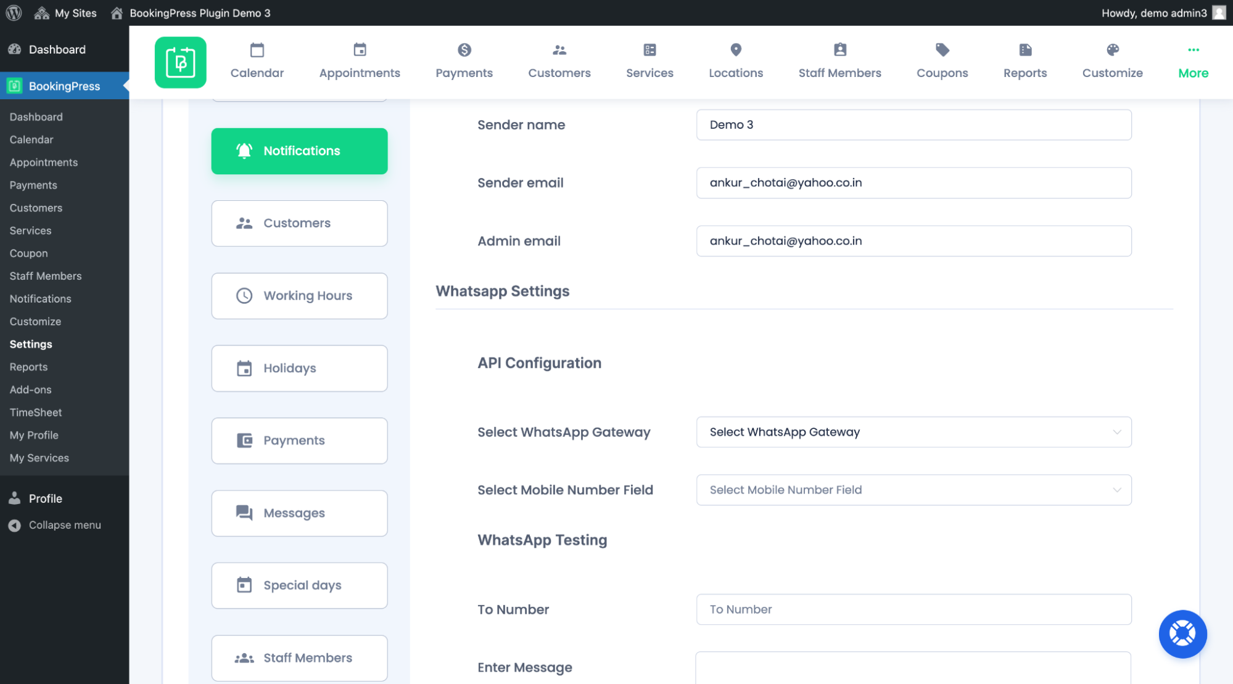Click the Customers icon in top toolbar
Image resolution: width=1233 pixels, height=684 pixels.
[559, 60]
